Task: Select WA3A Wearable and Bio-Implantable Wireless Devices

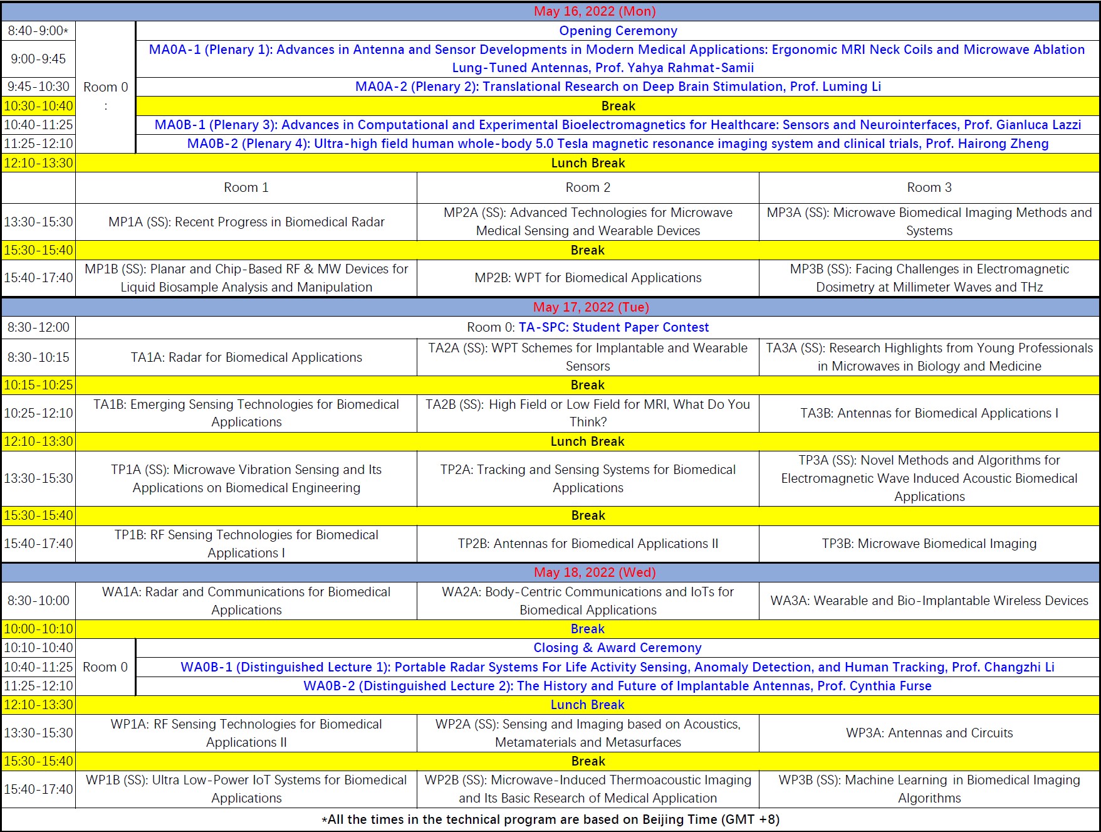Action: tap(929, 601)
